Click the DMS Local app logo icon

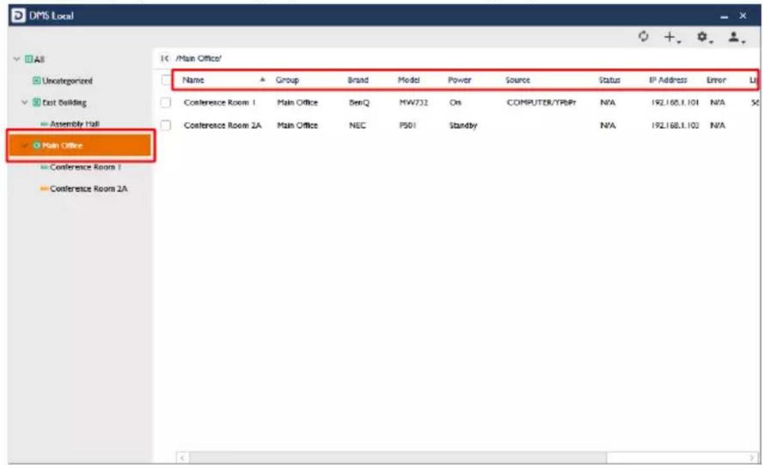(x=17, y=15)
